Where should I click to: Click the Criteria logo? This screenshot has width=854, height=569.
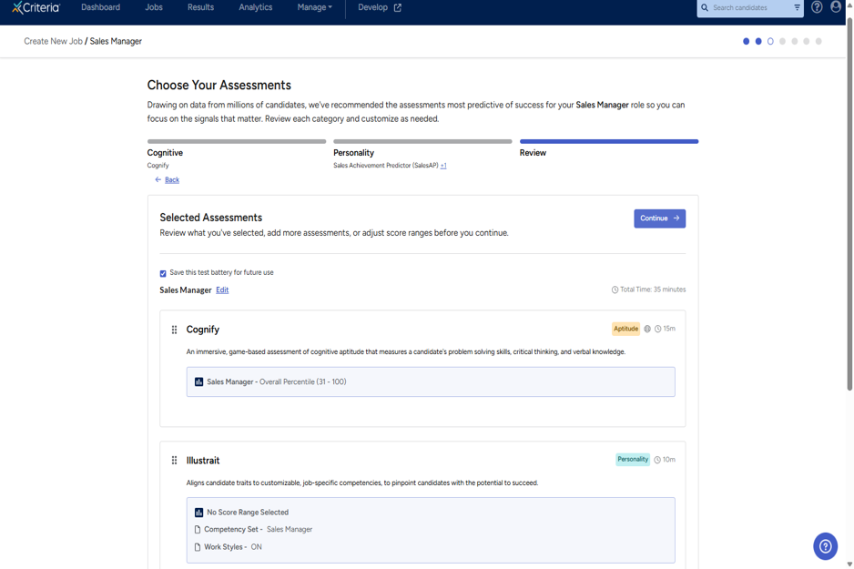[x=36, y=7]
